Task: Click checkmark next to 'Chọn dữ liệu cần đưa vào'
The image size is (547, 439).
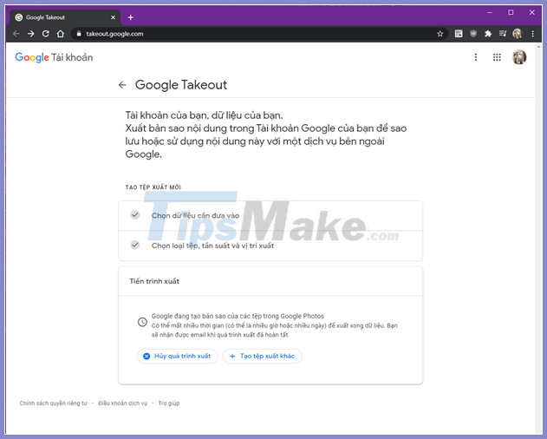Action: 135,215
